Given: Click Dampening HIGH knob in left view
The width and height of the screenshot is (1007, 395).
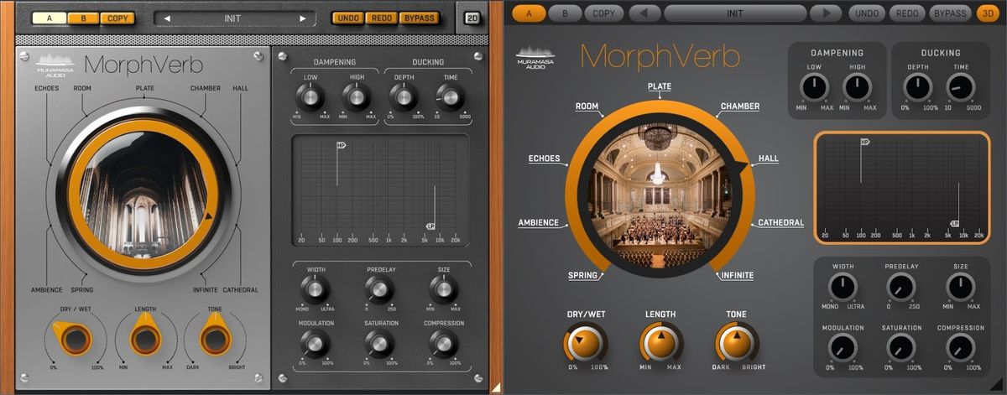Looking at the screenshot, I should click(356, 97).
